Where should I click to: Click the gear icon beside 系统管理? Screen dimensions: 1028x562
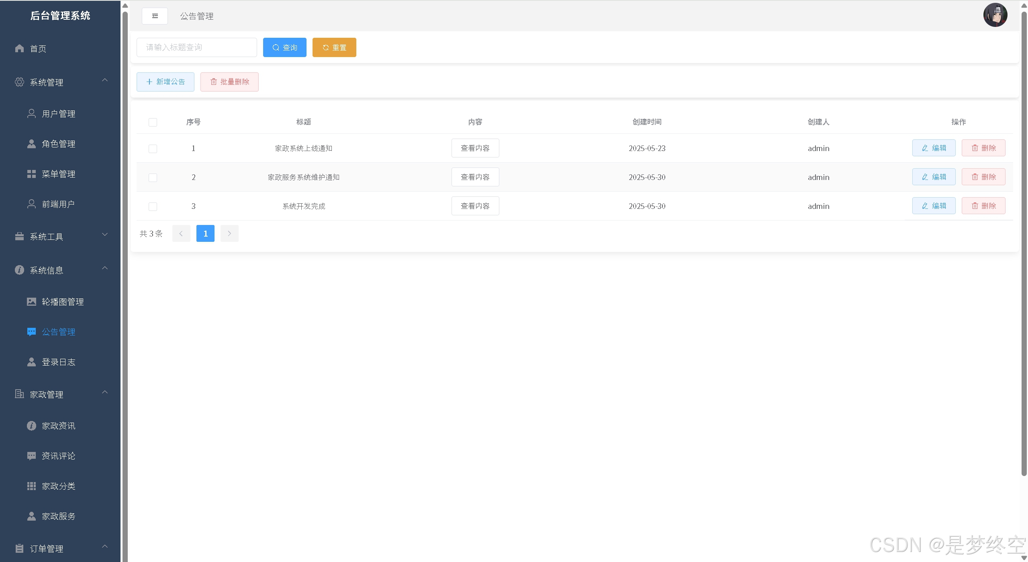19,82
